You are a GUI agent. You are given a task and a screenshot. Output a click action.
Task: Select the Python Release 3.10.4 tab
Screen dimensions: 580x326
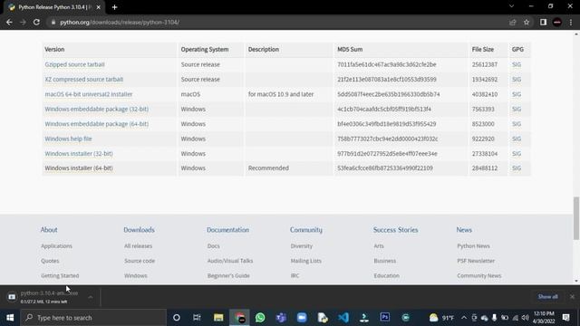53,7
